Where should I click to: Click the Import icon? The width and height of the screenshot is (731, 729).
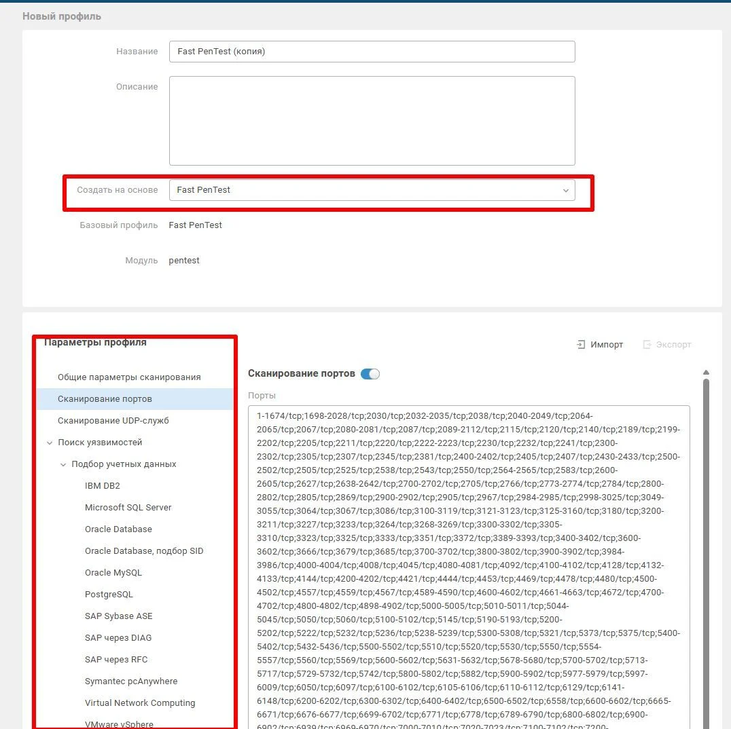(581, 345)
